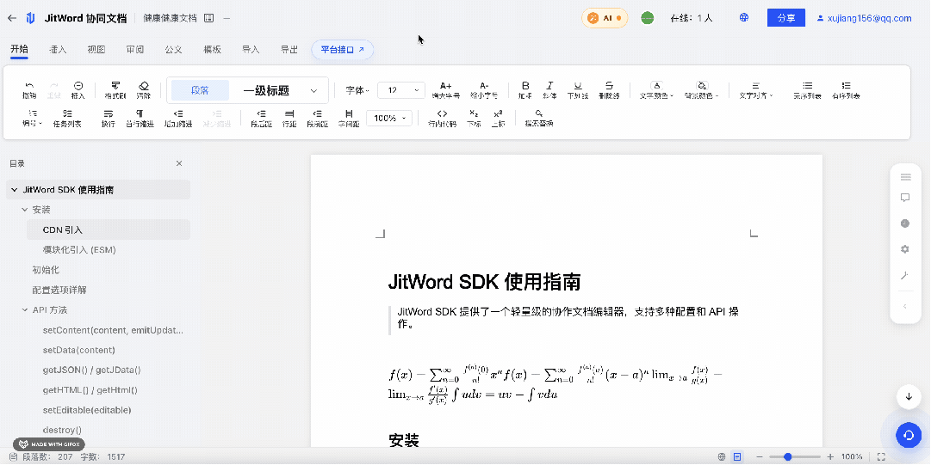Click the line break (换行) icon
The height and width of the screenshot is (465, 931).
click(108, 118)
